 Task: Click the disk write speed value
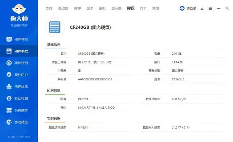(x=181, y=128)
